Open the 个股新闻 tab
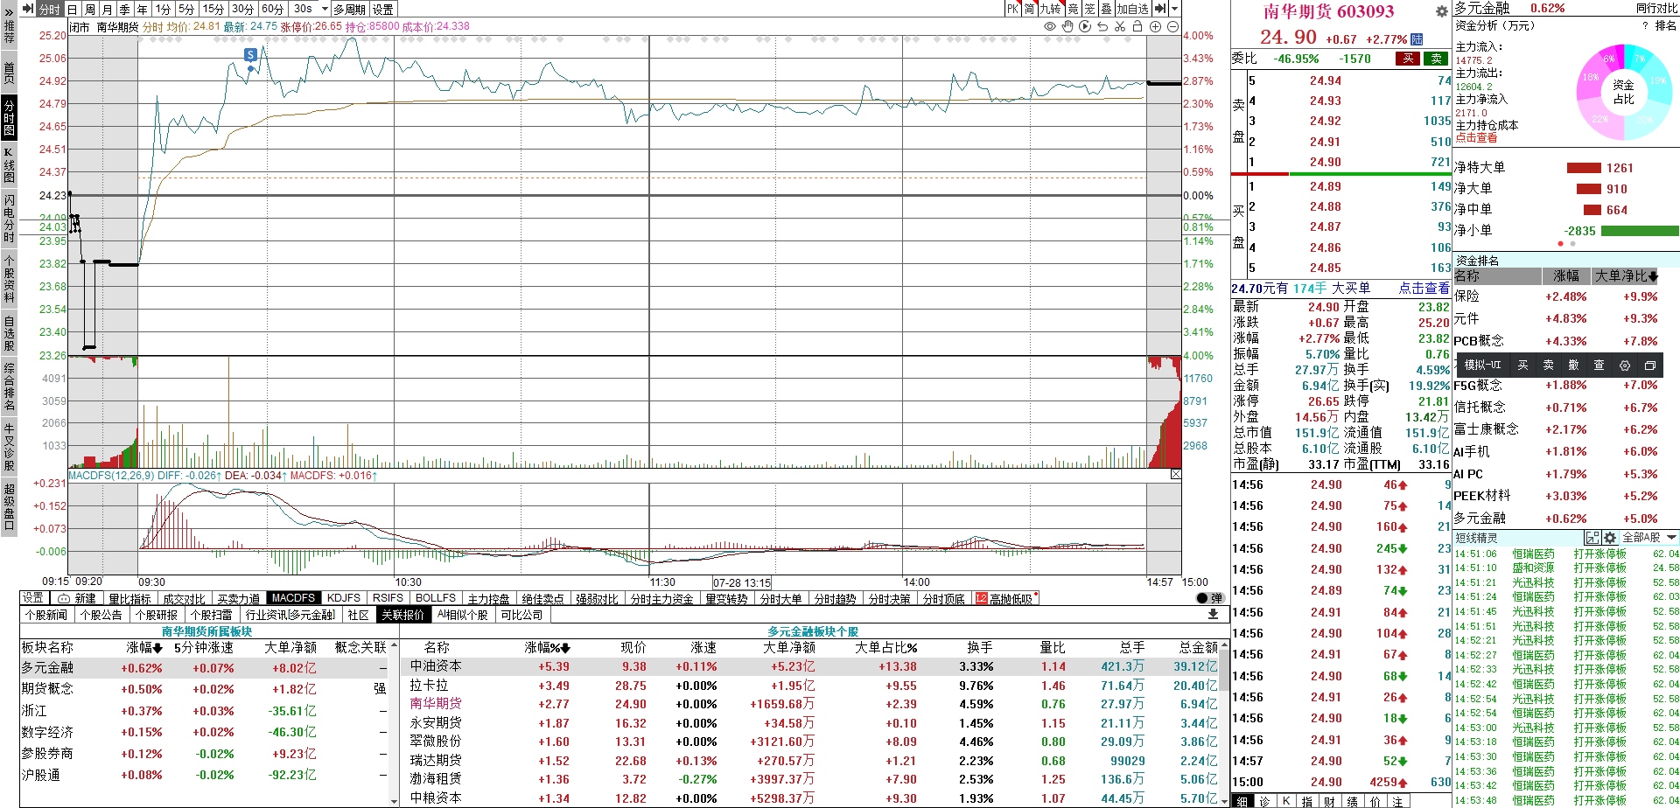Screen dimensions: 1680x808 click(x=46, y=615)
